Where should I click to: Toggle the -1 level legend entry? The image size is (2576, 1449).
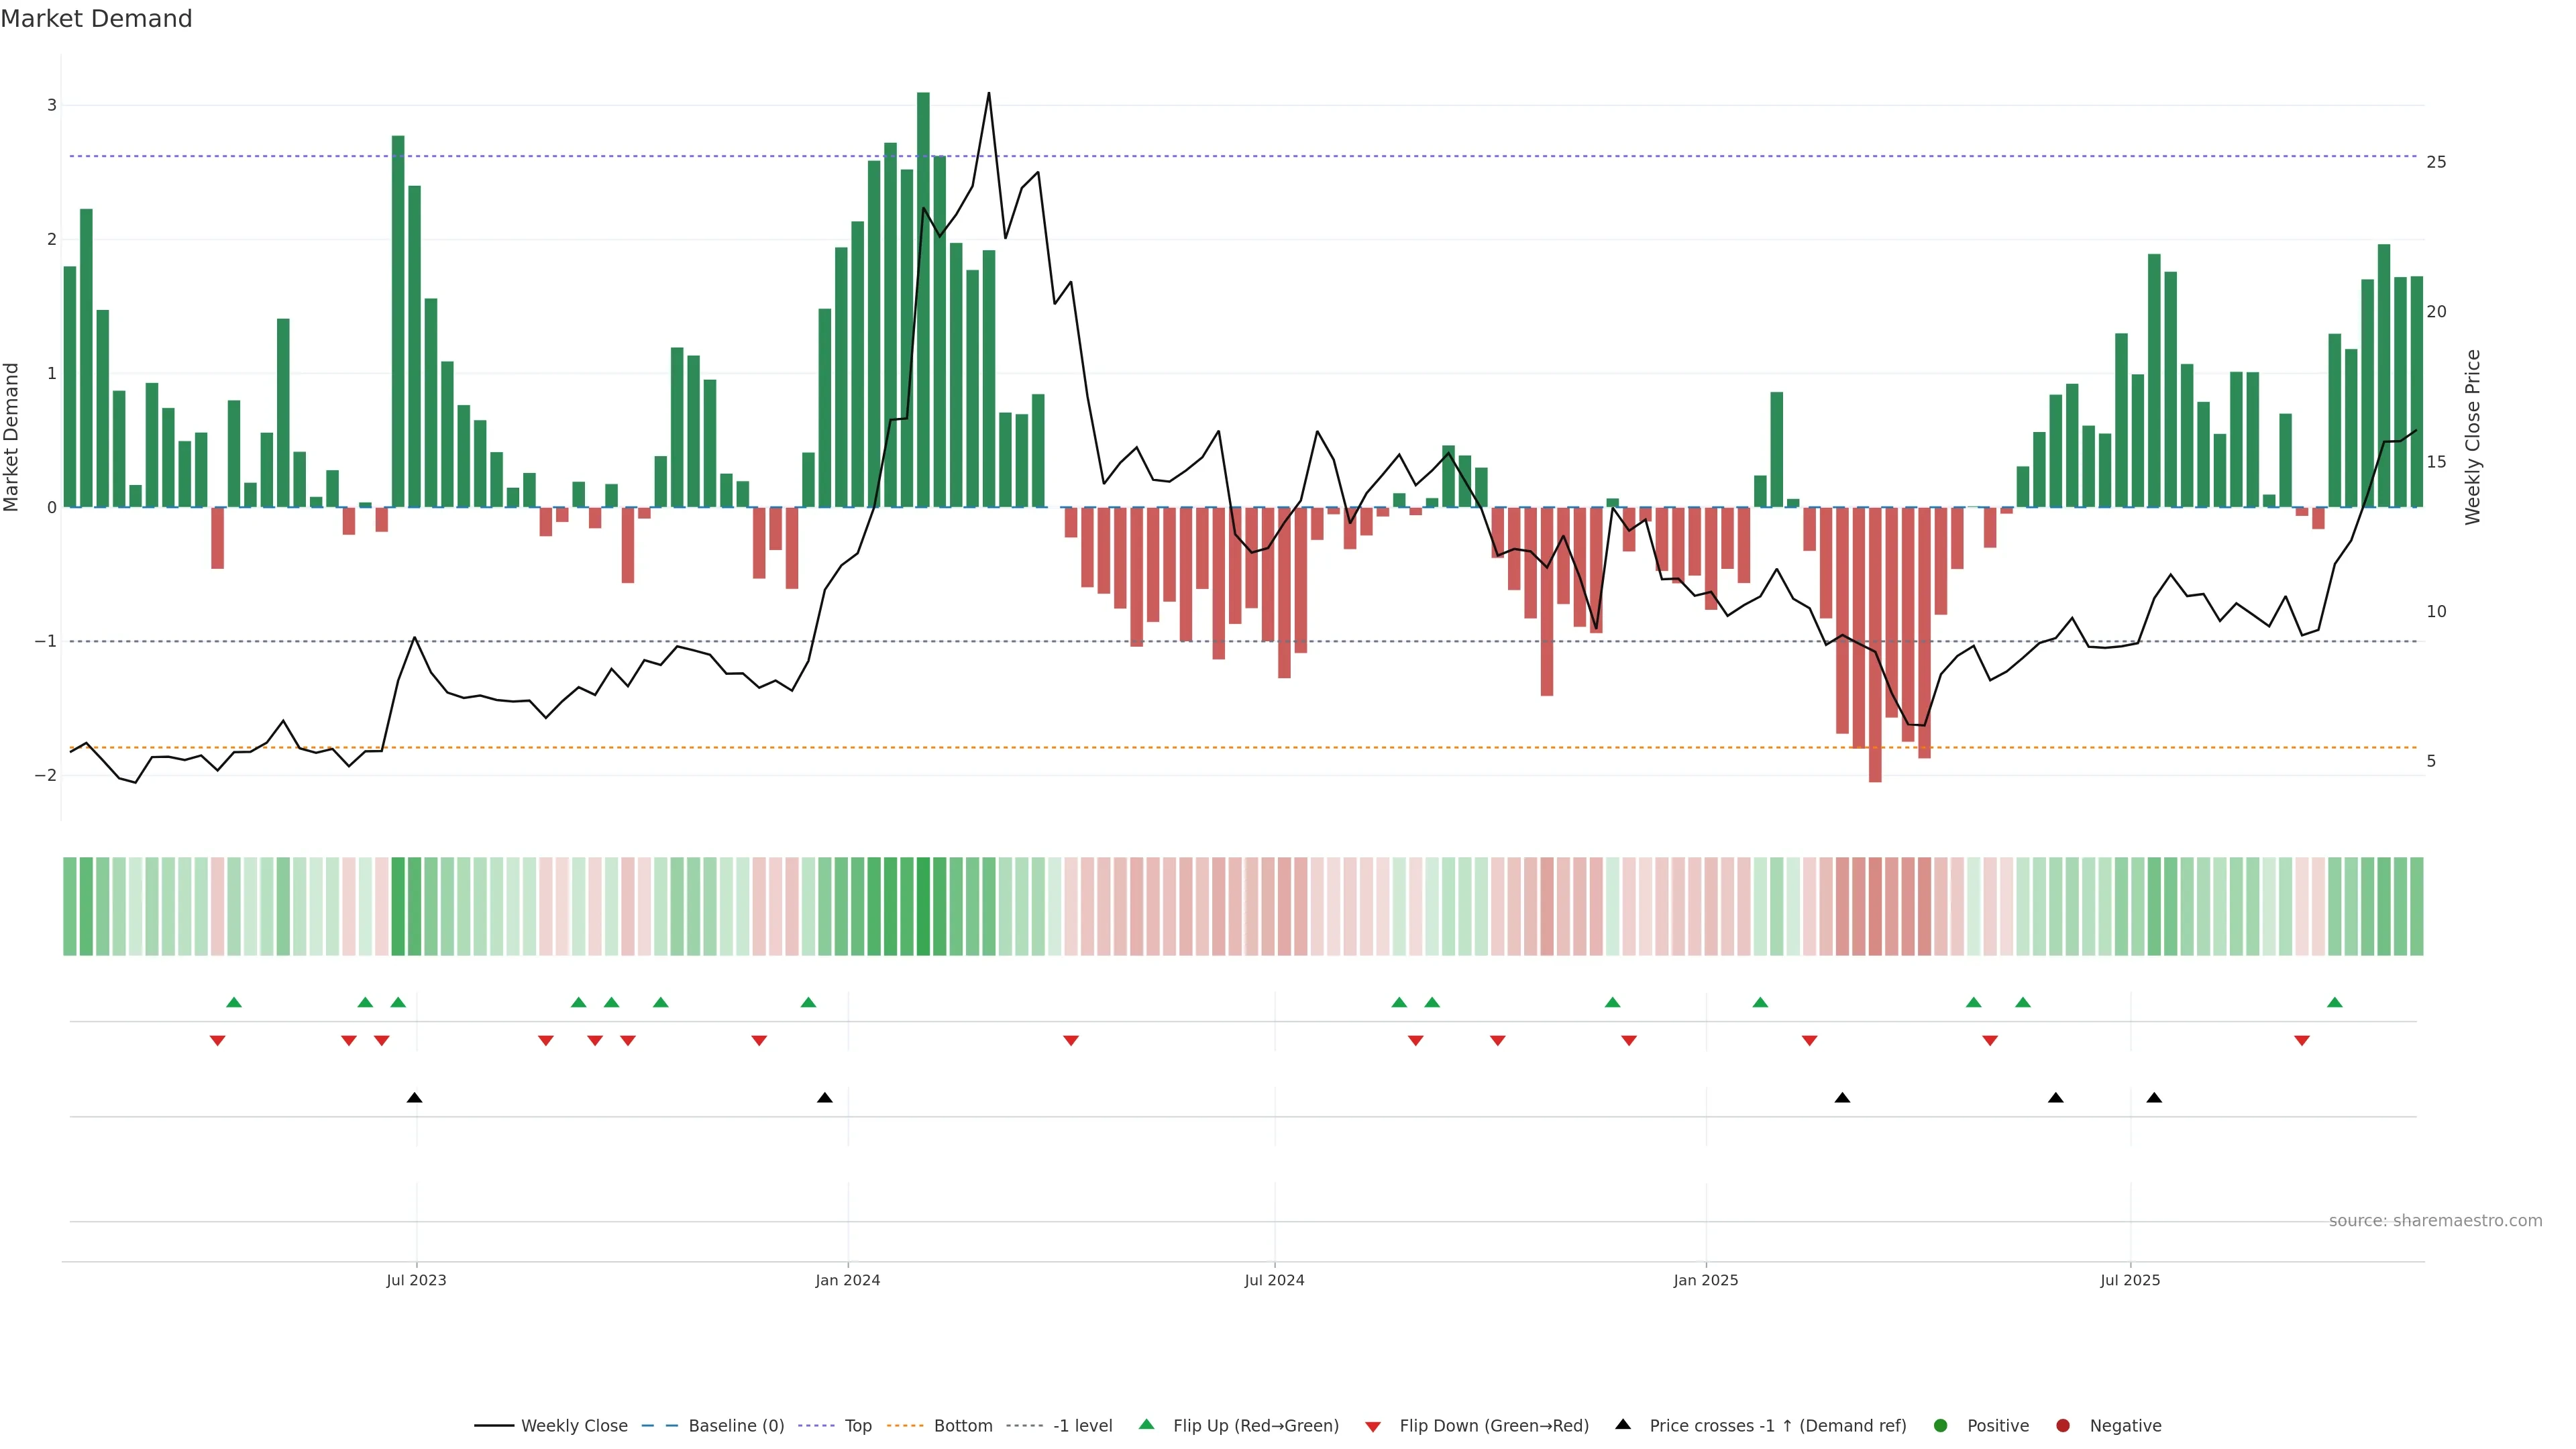pyautogui.click(x=1082, y=1425)
